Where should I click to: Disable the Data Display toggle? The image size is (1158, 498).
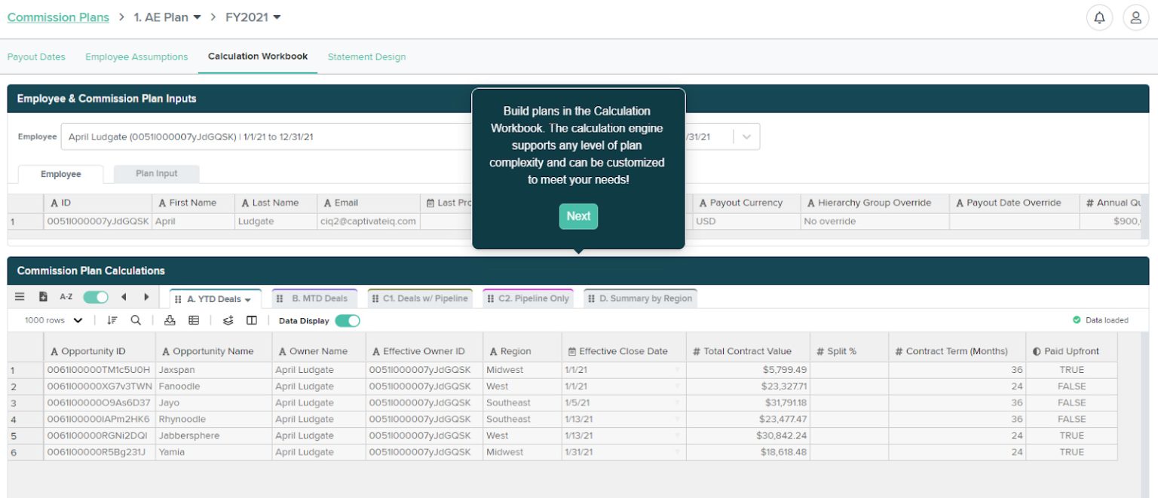[x=345, y=320]
